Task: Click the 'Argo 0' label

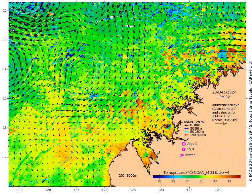Action: (x=192, y=144)
